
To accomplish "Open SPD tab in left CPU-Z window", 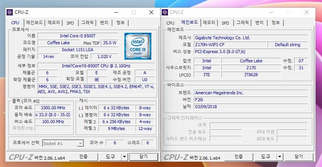I will click(x=70, y=23).
